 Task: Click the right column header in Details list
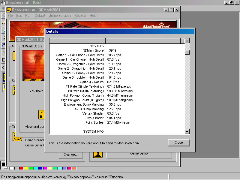pyautogui.click(x=143, y=41)
